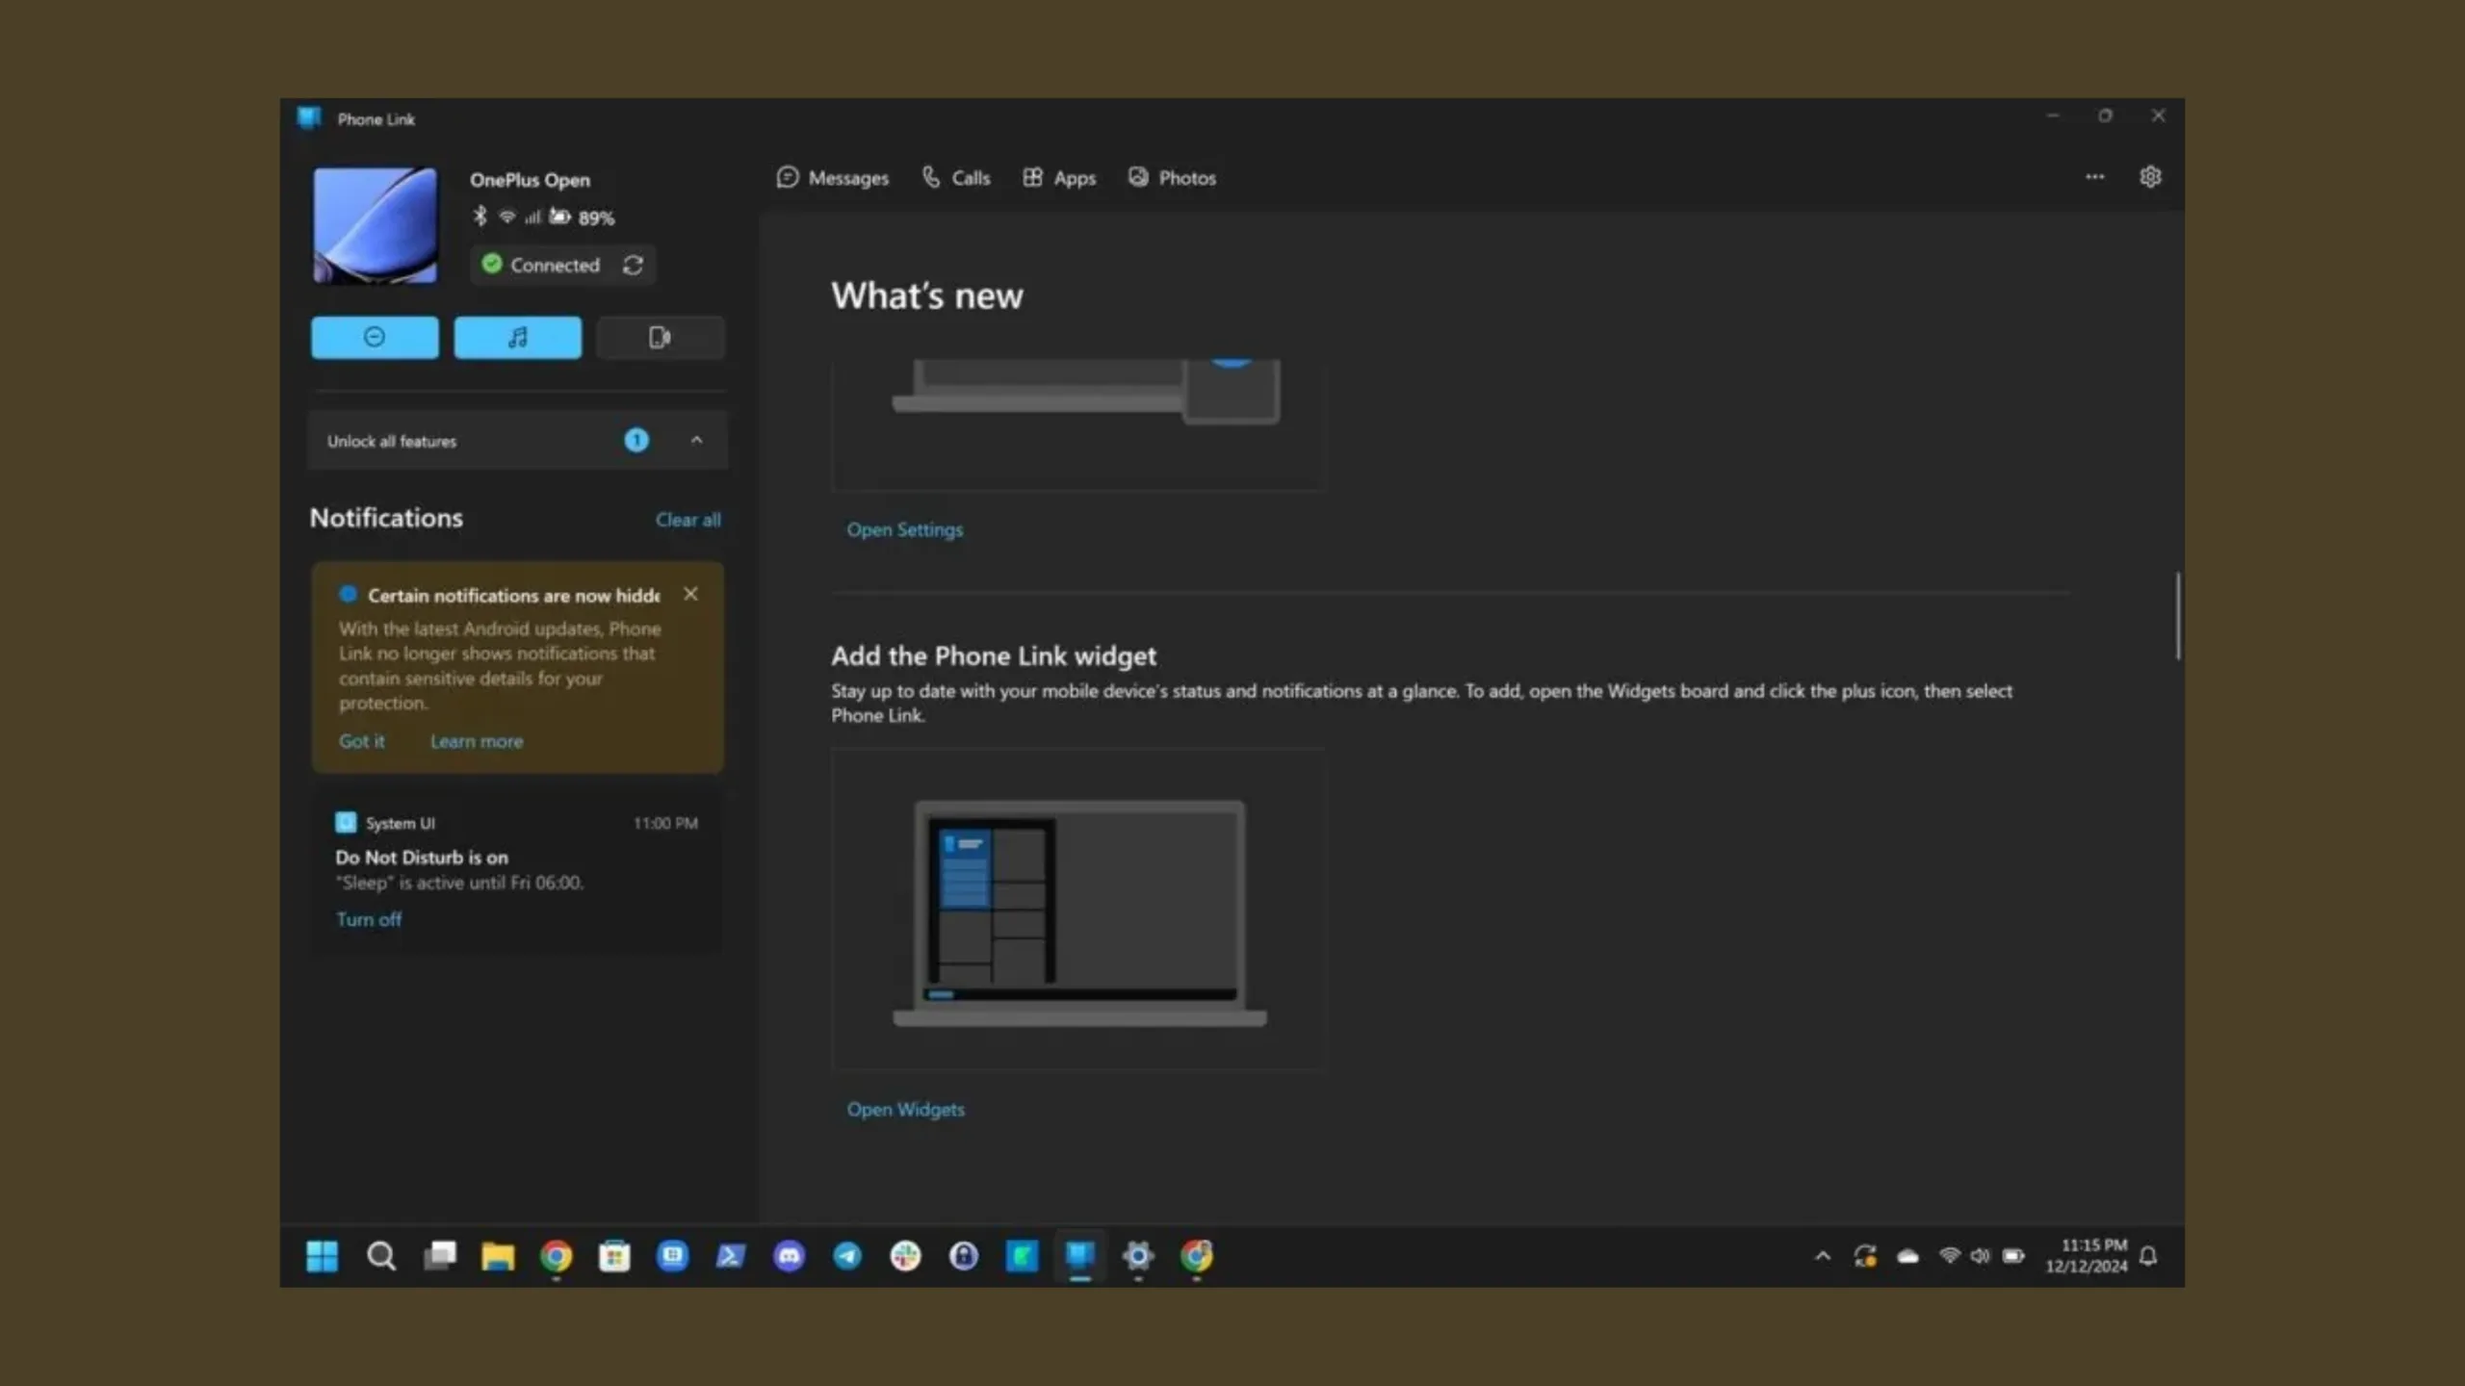
Task: Refresh the phone connection status
Action: point(633,265)
